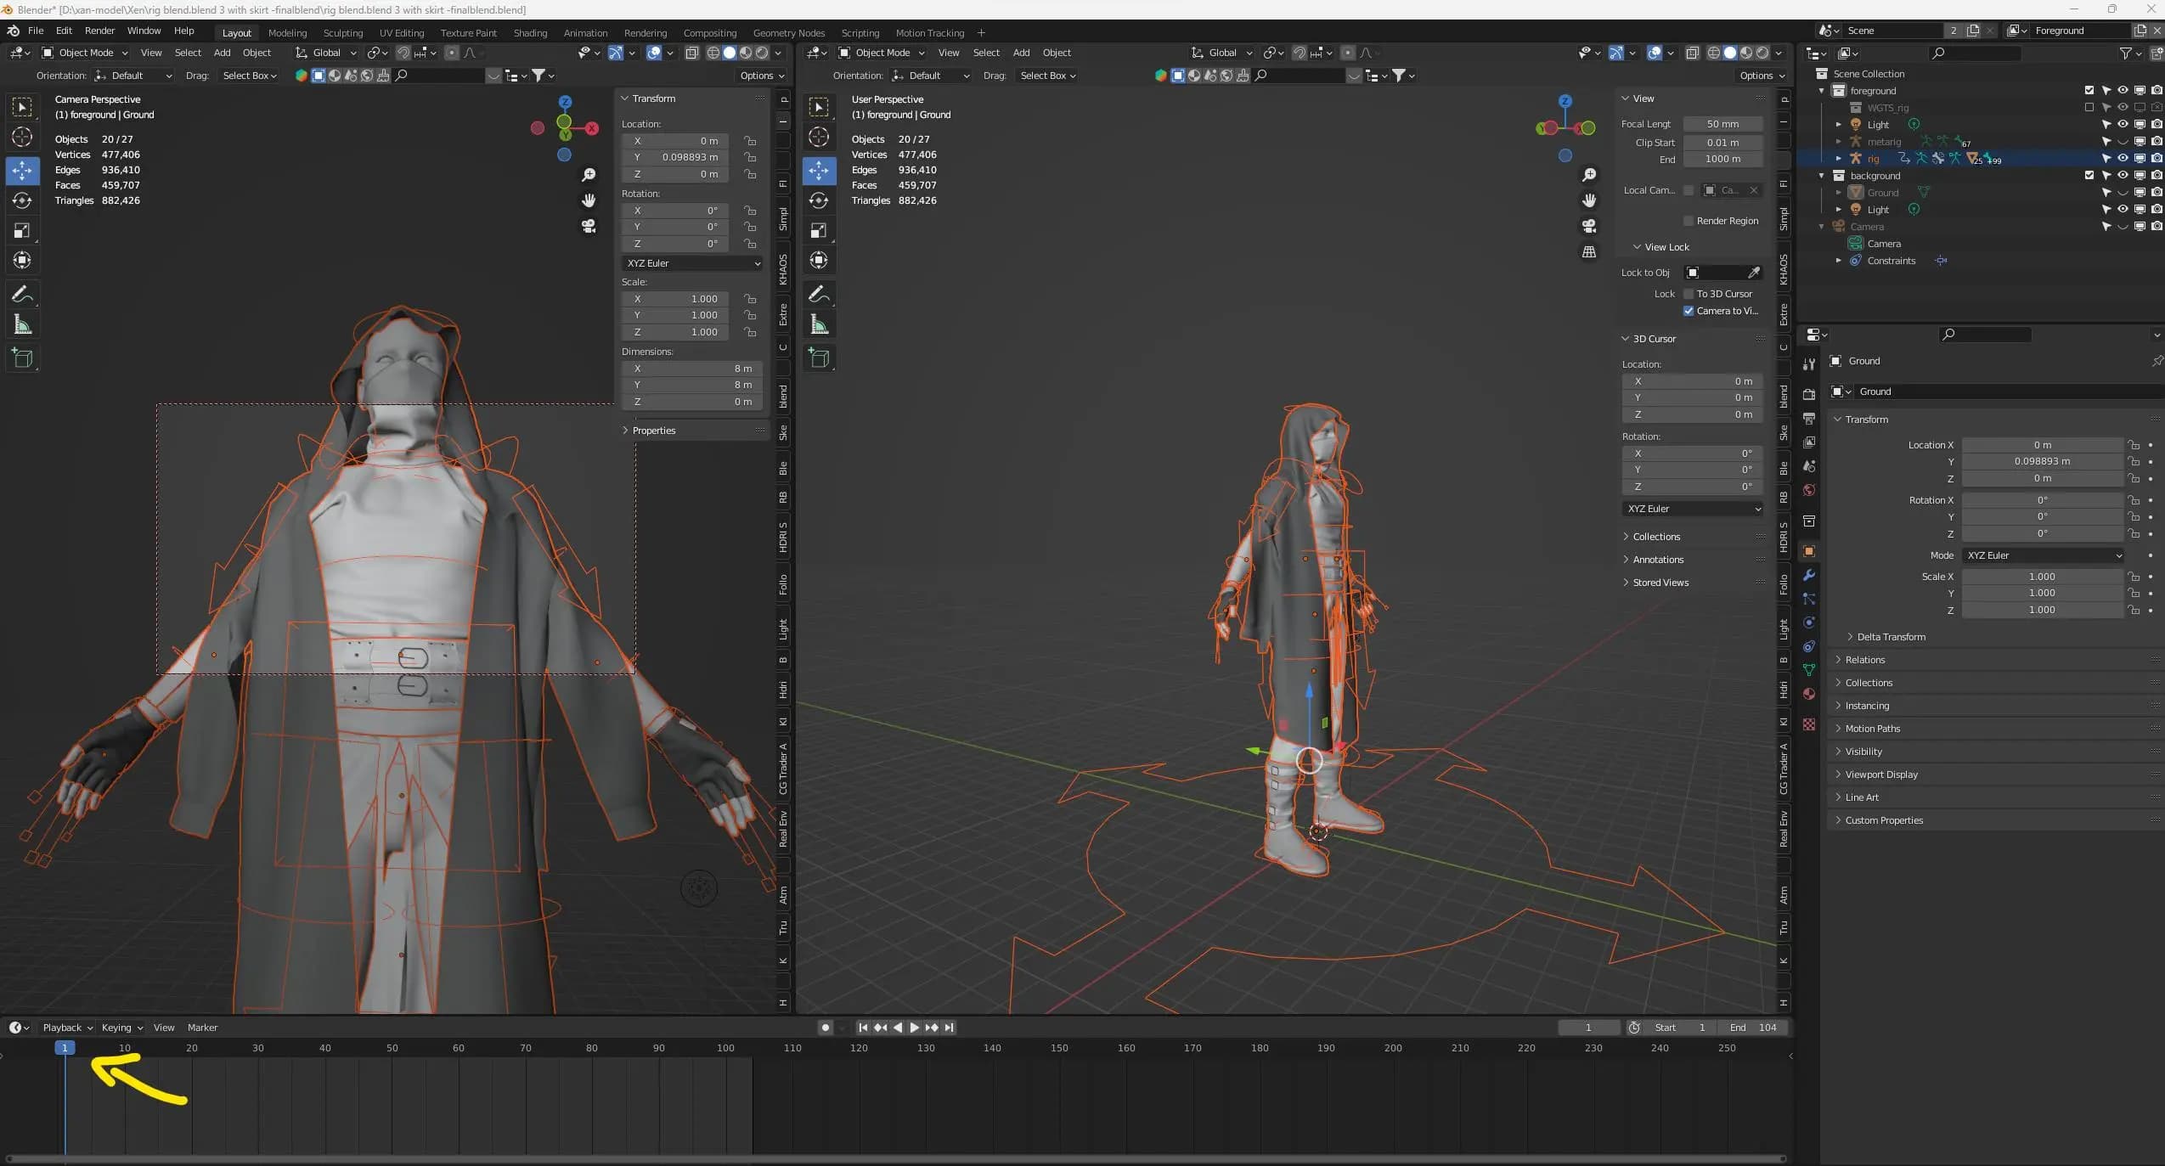The height and width of the screenshot is (1166, 2165).
Task: Switch to the Shading workspace tab
Action: [x=528, y=33]
